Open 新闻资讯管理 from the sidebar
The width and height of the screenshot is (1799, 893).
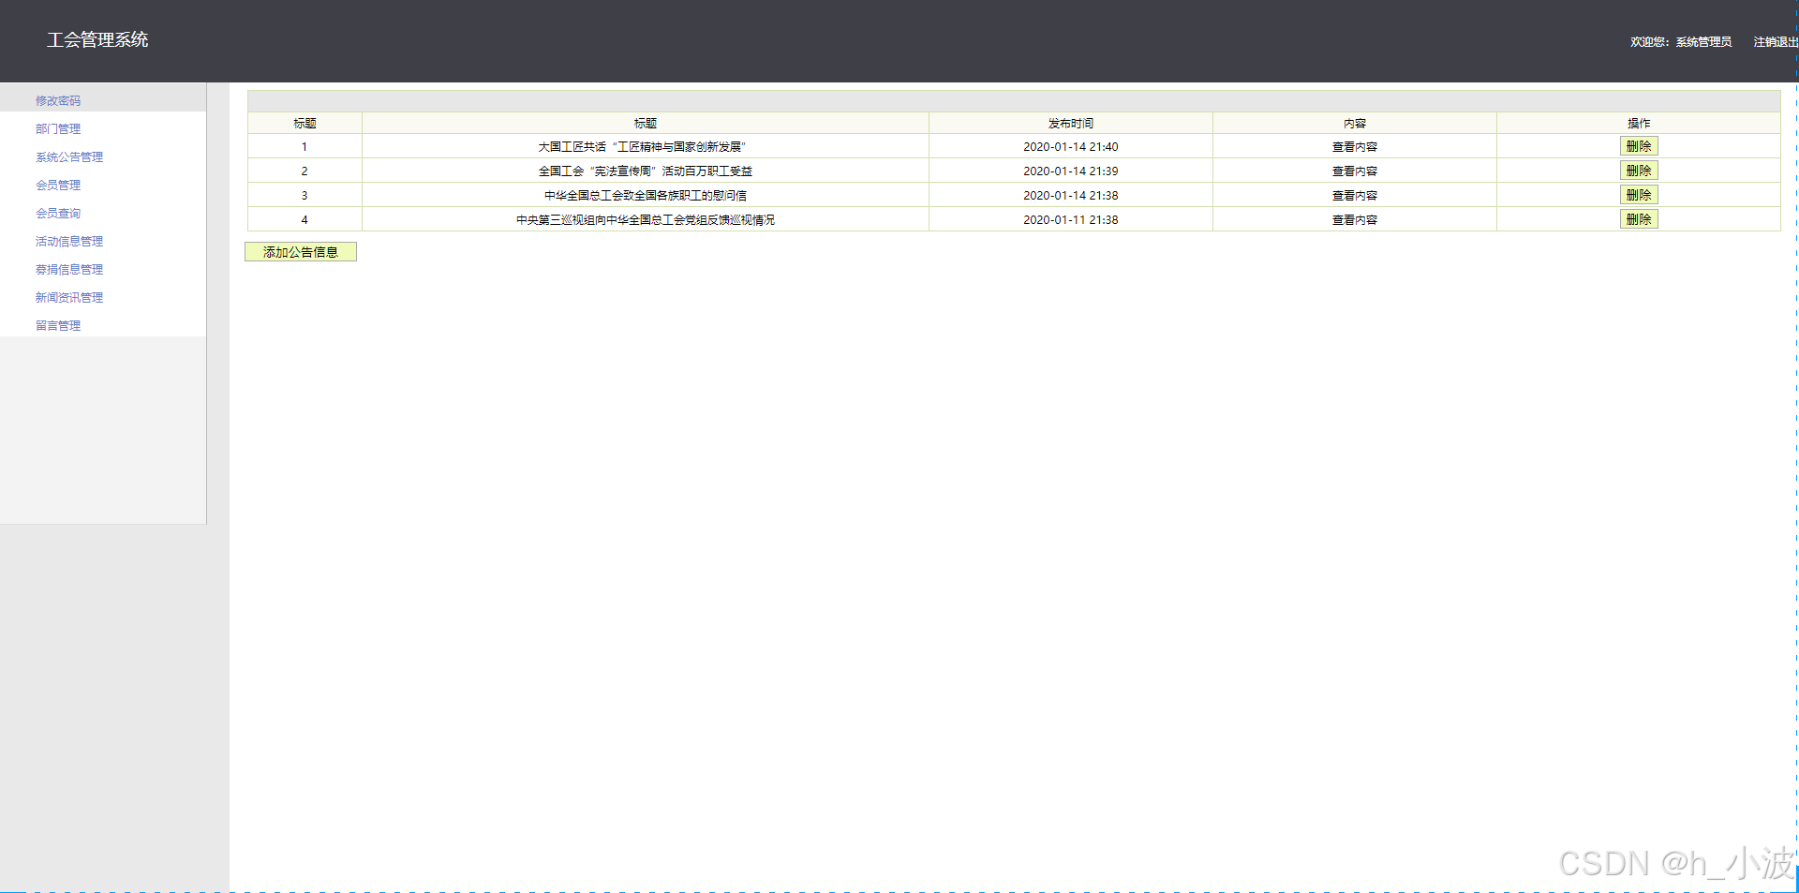click(x=68, y=297)
